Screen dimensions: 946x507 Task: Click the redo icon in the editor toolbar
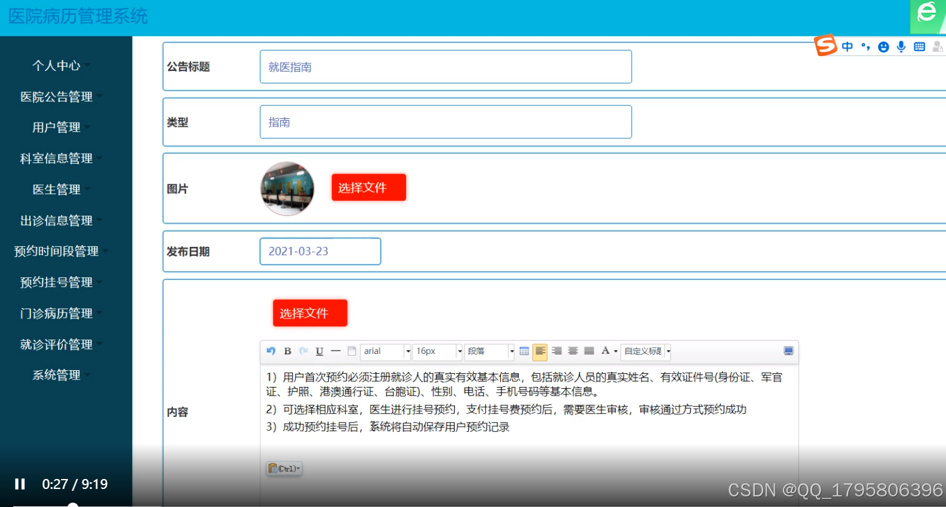(x=303, y=351)
